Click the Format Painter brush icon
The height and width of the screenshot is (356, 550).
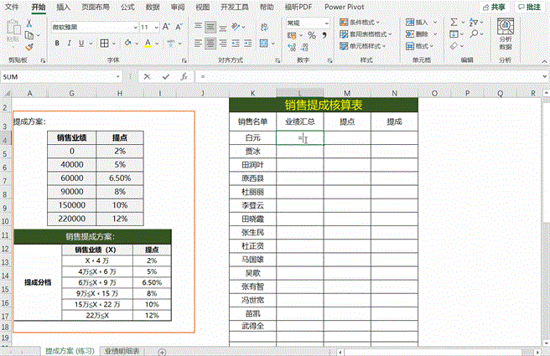tap(29, 47)
